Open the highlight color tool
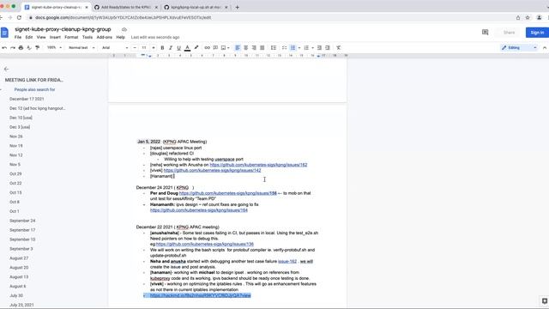 196,48
